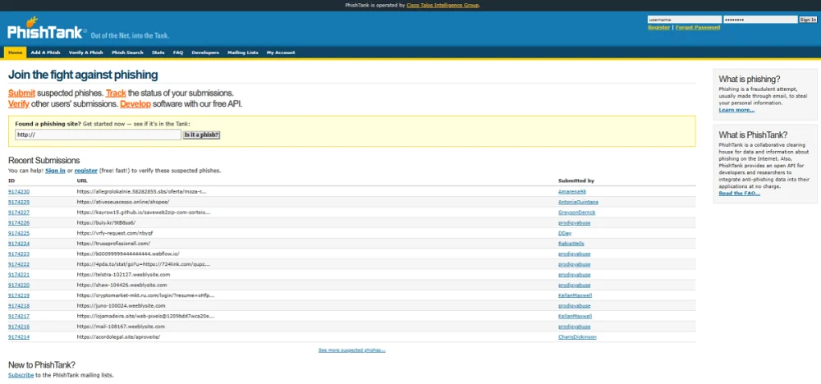Image resolution: width=821 pixels, height=384 pixels.
Task: Open submission ID 9174230
Action: (19, 191)
